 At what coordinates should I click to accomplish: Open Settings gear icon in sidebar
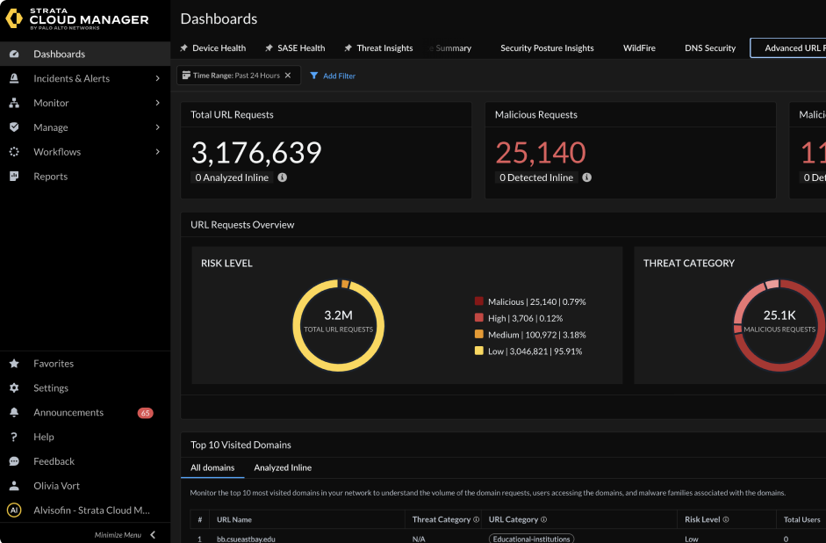(x=14, y=388)
